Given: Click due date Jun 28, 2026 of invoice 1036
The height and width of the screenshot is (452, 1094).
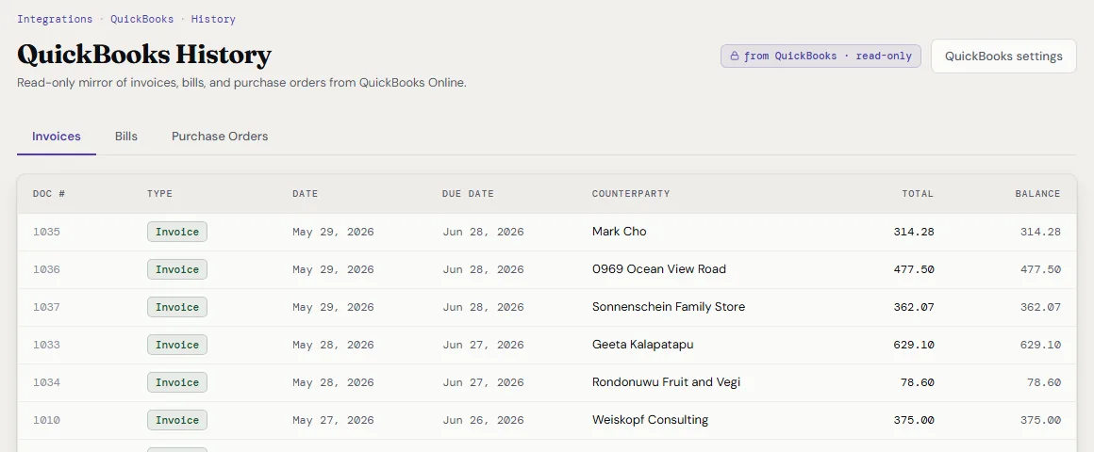Looking at the screenshot, I should tap(483, 269).
